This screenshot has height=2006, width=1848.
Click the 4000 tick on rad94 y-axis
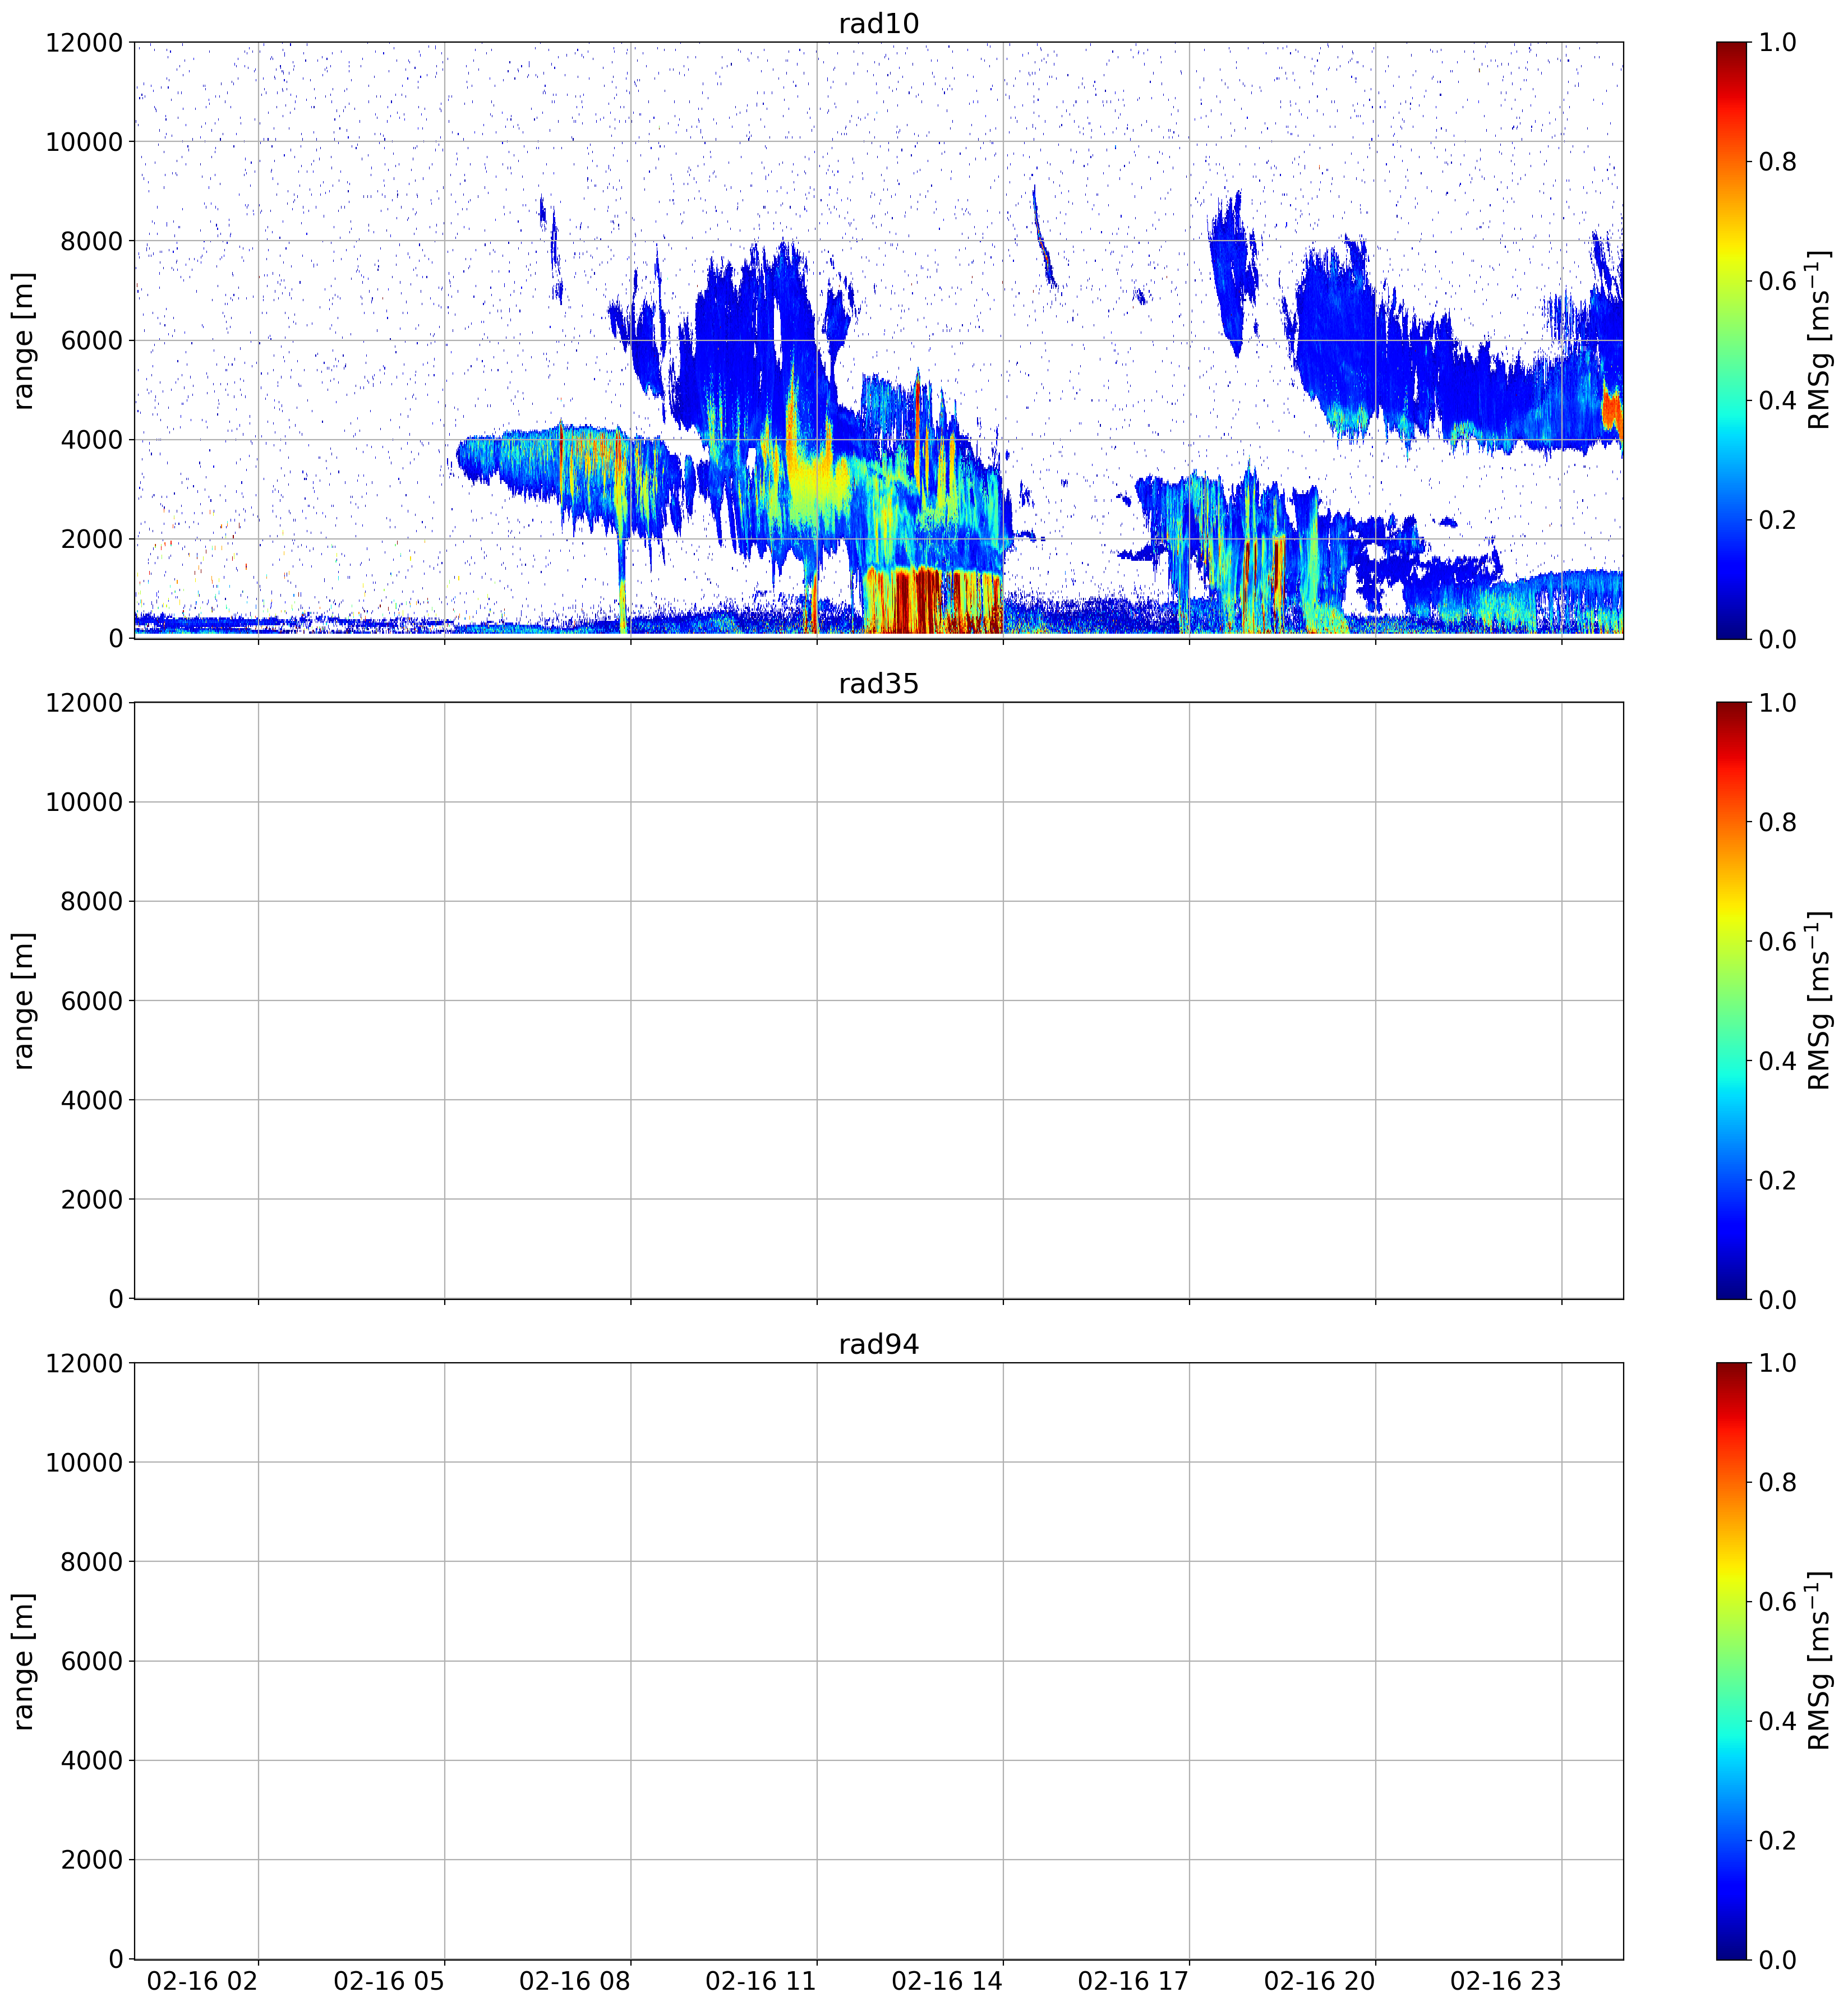[x=92, y=1761]
